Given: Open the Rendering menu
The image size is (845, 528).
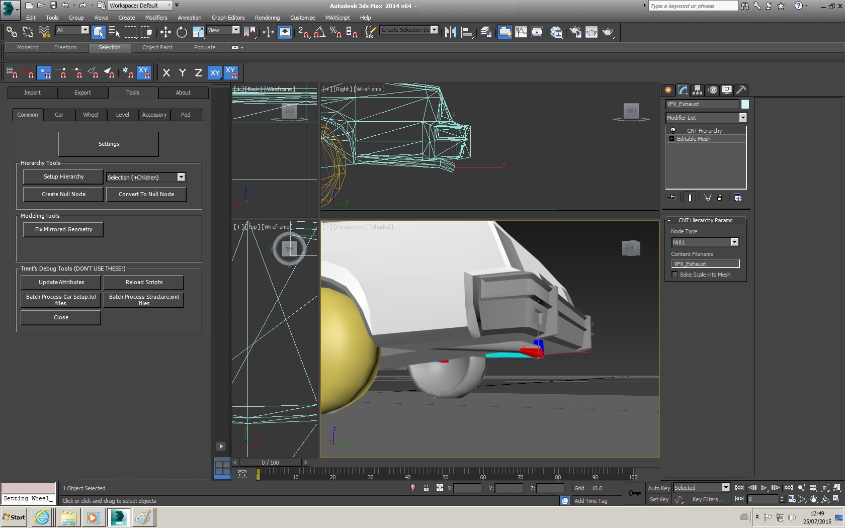Looking at the screenshot, I should click(267, 18).
